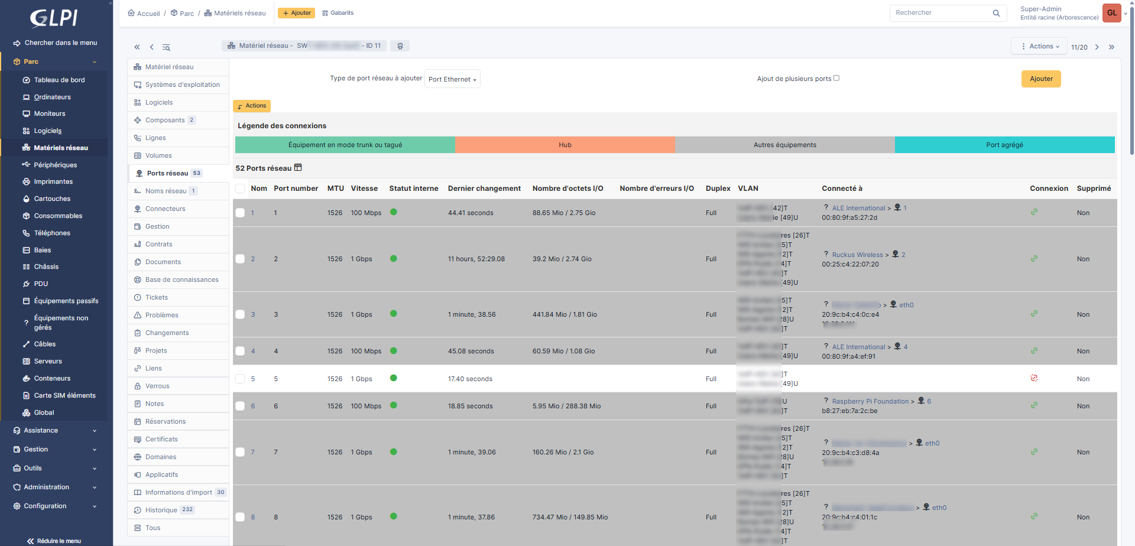This screenshot has height=546, width=1135.
Task: Click the badge icon next to ID 11
Action: pos(400,46)
